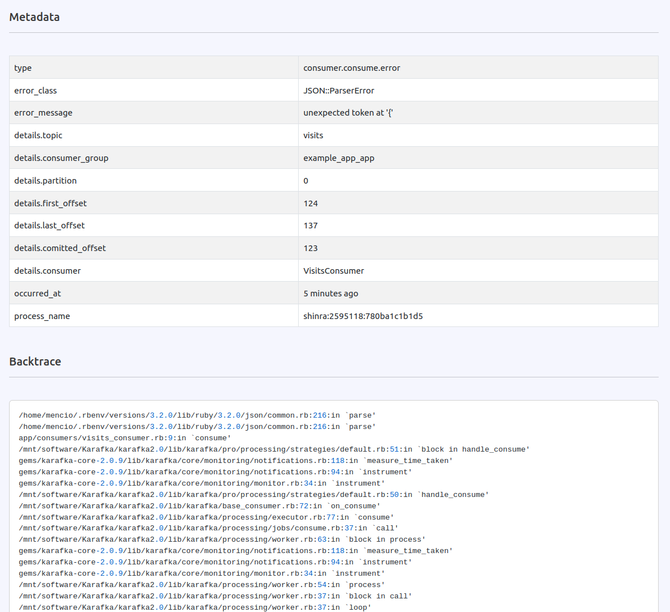This screenshot has width=670, height=612.
Task: Select the 'consumer.consume.error' value
Action: pyautogui.click(x=351, y=68)
